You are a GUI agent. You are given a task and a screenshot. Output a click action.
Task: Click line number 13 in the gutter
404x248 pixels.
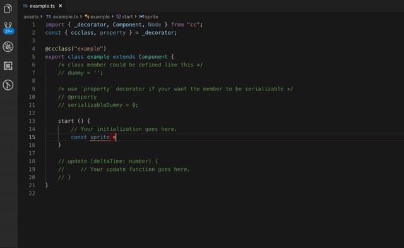[x=32, y=121]
